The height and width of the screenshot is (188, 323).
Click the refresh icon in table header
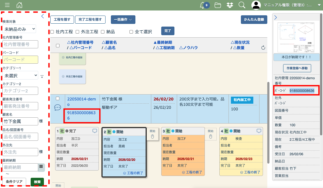click(263, 48)
